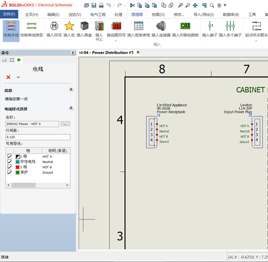268x262 pixels.
Task: Disable the Ground wire checkbox
Action: click(x=10, y=172)
